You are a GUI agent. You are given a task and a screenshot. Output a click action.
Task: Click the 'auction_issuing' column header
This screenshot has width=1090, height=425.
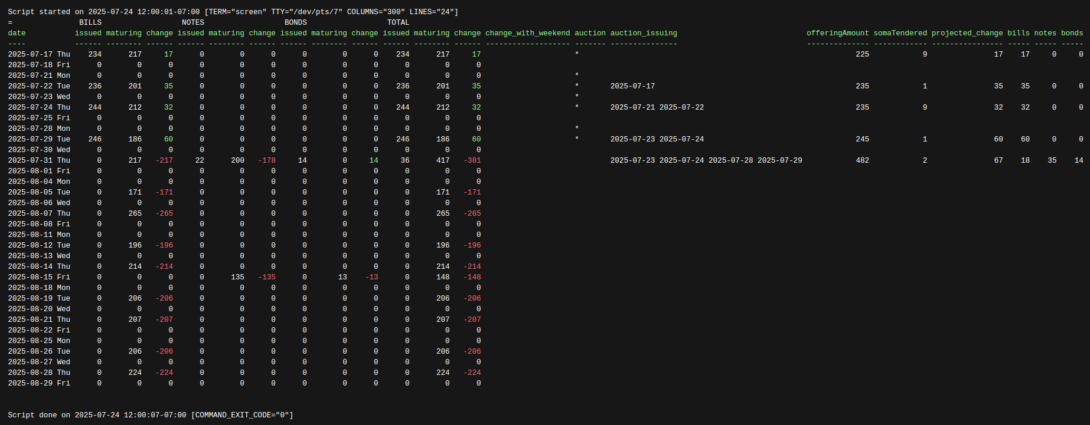(x=644, y=33)
